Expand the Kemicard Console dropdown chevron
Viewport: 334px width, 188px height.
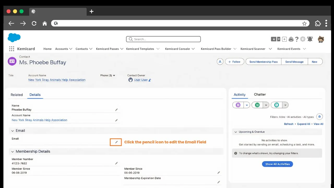pos(193,49)
